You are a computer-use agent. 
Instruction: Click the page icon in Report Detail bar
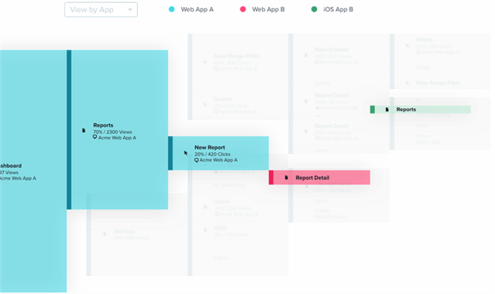287,178
